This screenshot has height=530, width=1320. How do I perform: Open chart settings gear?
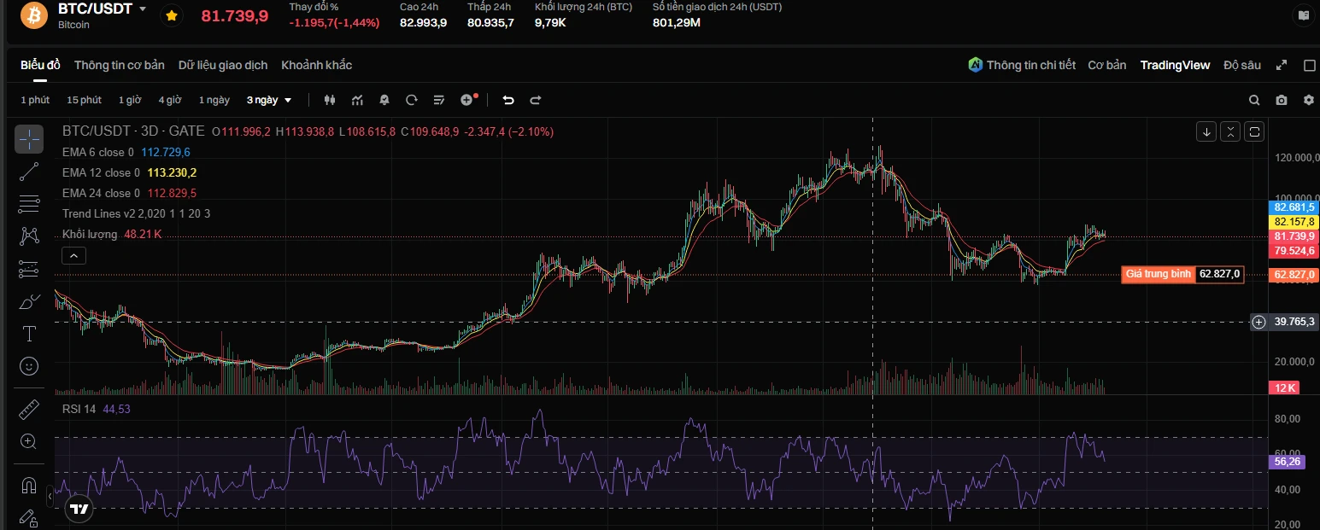coord(1309,100)
